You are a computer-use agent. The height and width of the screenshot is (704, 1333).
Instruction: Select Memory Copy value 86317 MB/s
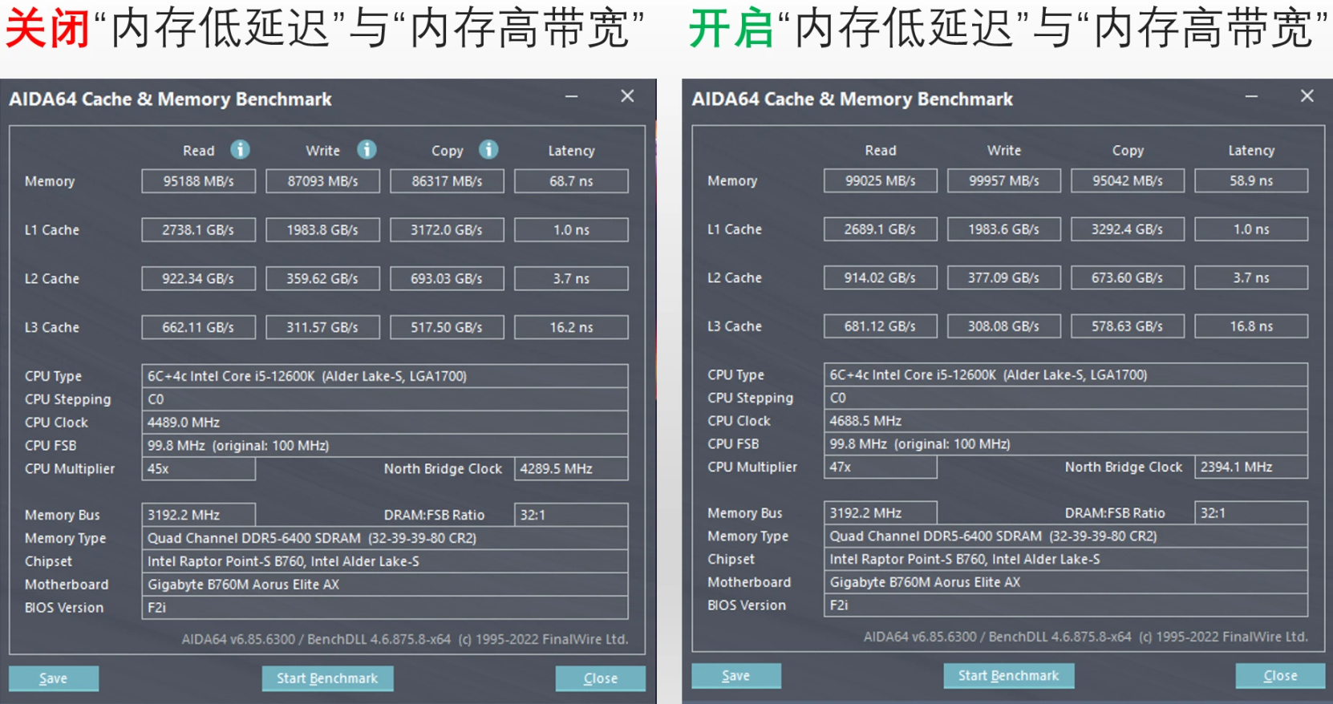pos(448,181)
